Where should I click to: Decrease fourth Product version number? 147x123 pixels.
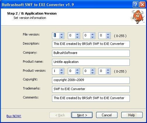(108, 73)
